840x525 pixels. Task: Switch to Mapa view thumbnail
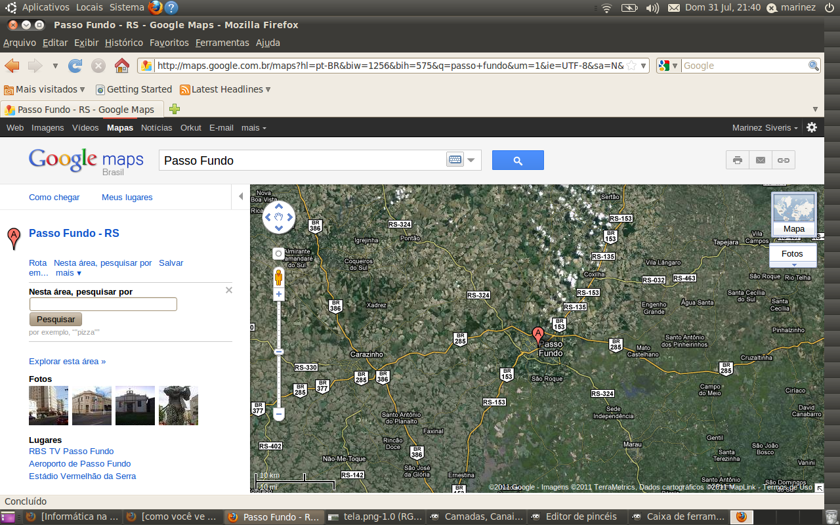[x=794, y=215]
